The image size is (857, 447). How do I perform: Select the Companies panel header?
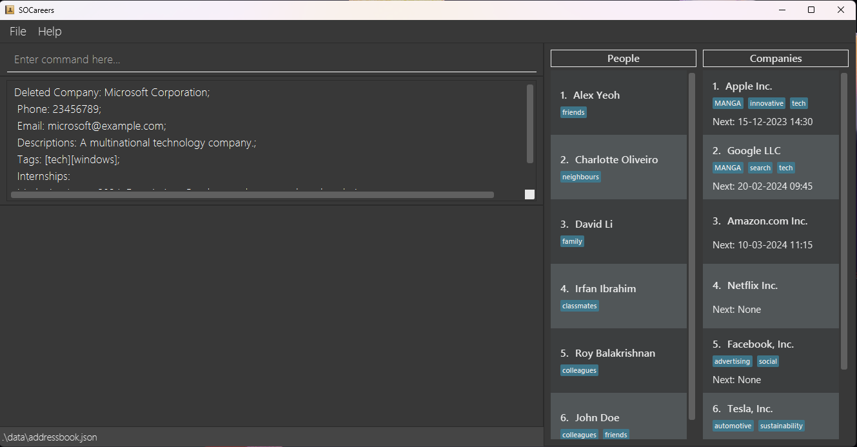pyautogui.click(x=775, y=58)
